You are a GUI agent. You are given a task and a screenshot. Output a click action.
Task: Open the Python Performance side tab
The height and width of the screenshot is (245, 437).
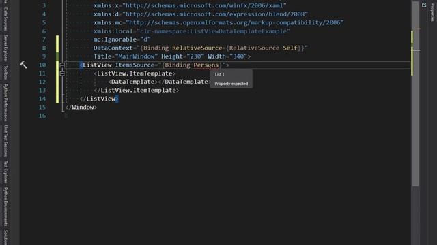coord(5,102)
